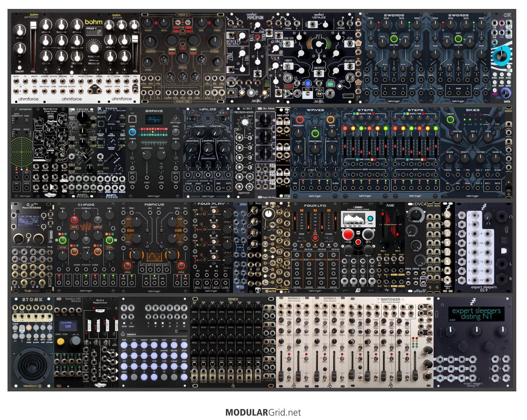Click the Behringer triangle logo on Brains

(x=175, y=118)
